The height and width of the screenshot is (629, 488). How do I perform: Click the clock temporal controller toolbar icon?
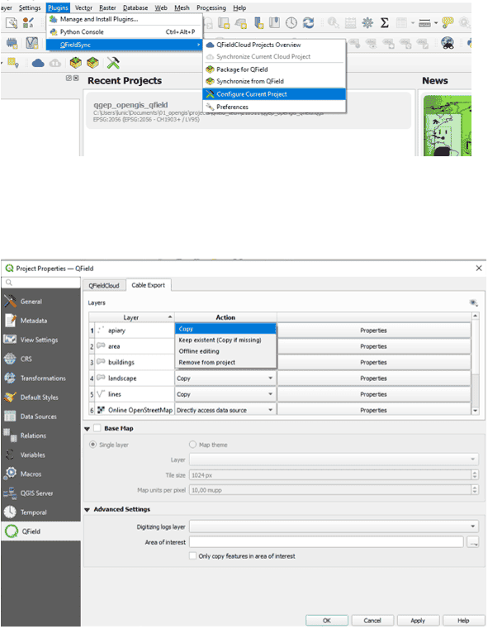point(291,23)
